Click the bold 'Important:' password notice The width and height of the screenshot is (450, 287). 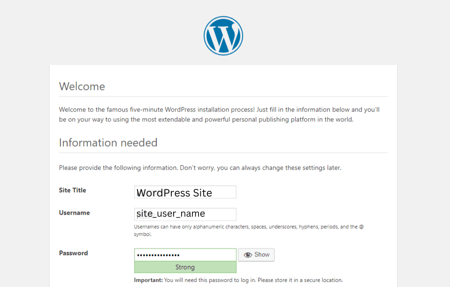(148, 280)
